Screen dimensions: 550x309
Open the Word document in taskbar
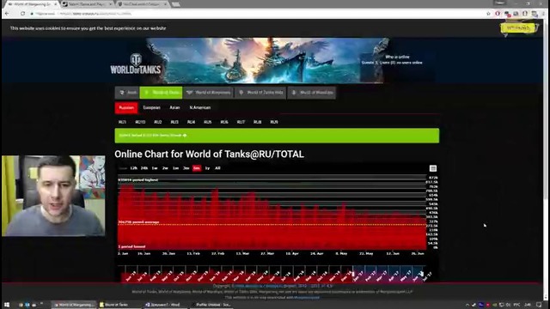click(165, 305)
